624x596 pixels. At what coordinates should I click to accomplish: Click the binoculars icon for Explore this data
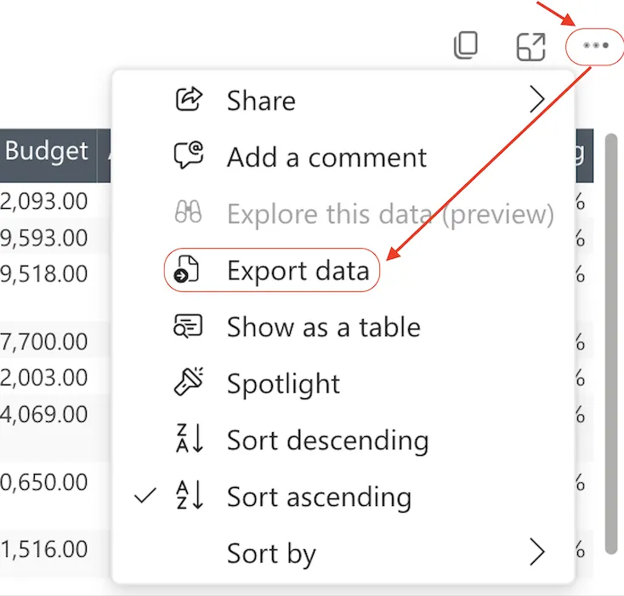tap(188, 211)
